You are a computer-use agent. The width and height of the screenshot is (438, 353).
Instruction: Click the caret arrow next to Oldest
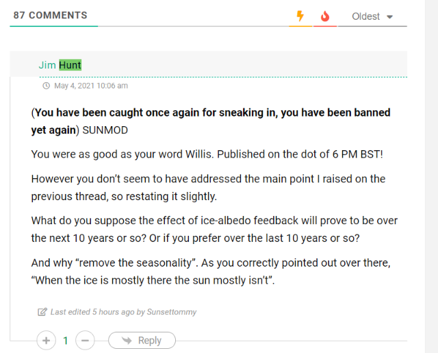389,16
